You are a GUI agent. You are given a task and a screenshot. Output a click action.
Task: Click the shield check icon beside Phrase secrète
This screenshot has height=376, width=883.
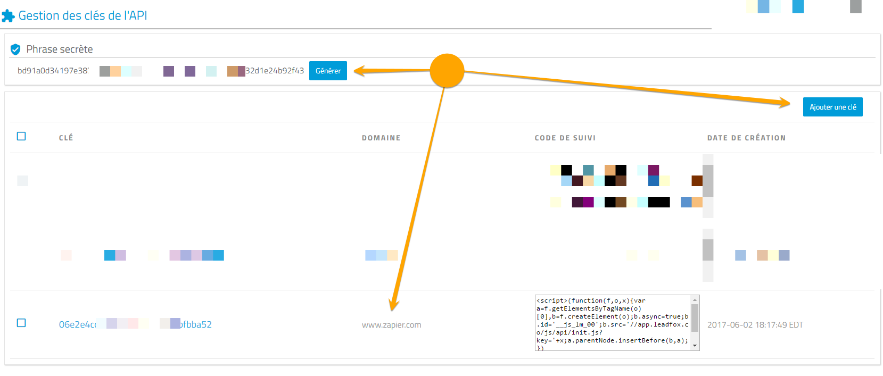(x=15, y=49)
